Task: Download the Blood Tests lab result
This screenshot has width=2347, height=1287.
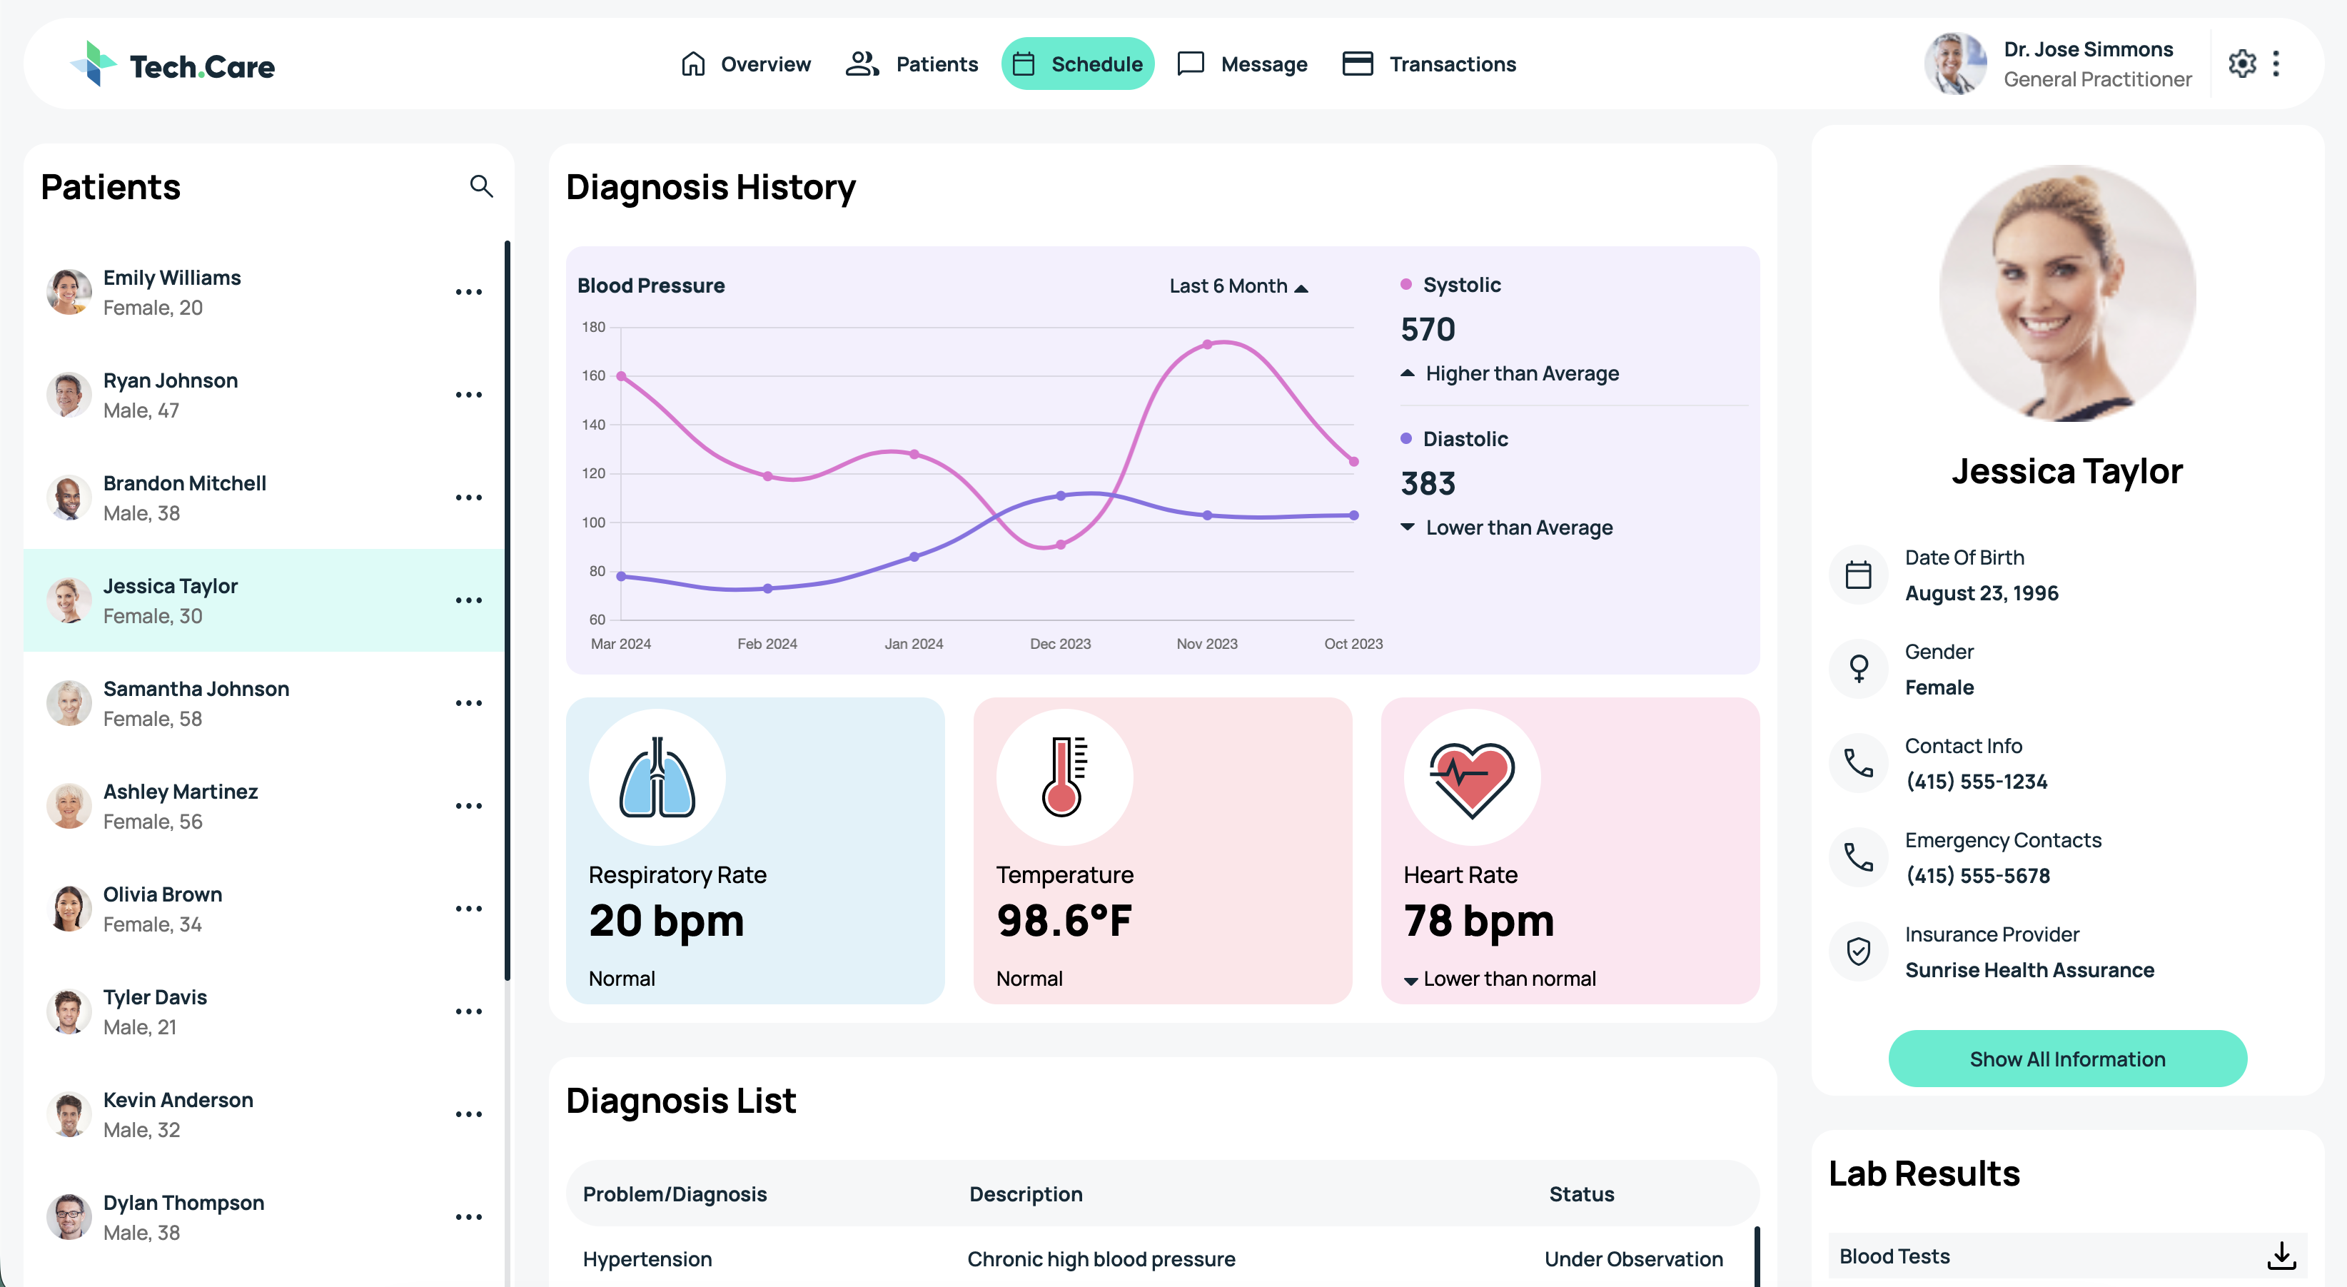Action: point(2281,1256)
